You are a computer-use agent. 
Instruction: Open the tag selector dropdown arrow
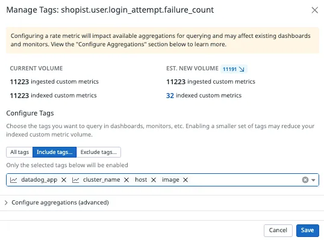[313, 180]
